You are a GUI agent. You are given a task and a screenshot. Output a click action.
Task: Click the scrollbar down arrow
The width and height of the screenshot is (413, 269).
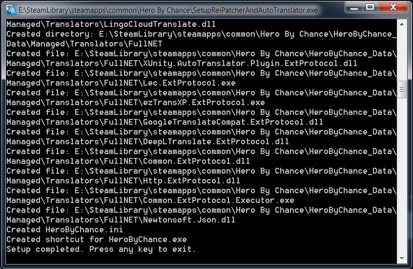(x=402, y=258)
